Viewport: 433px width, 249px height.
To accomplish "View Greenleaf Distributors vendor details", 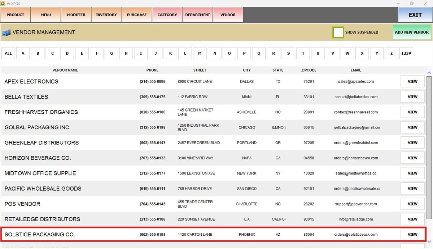I will pos(412,143).
